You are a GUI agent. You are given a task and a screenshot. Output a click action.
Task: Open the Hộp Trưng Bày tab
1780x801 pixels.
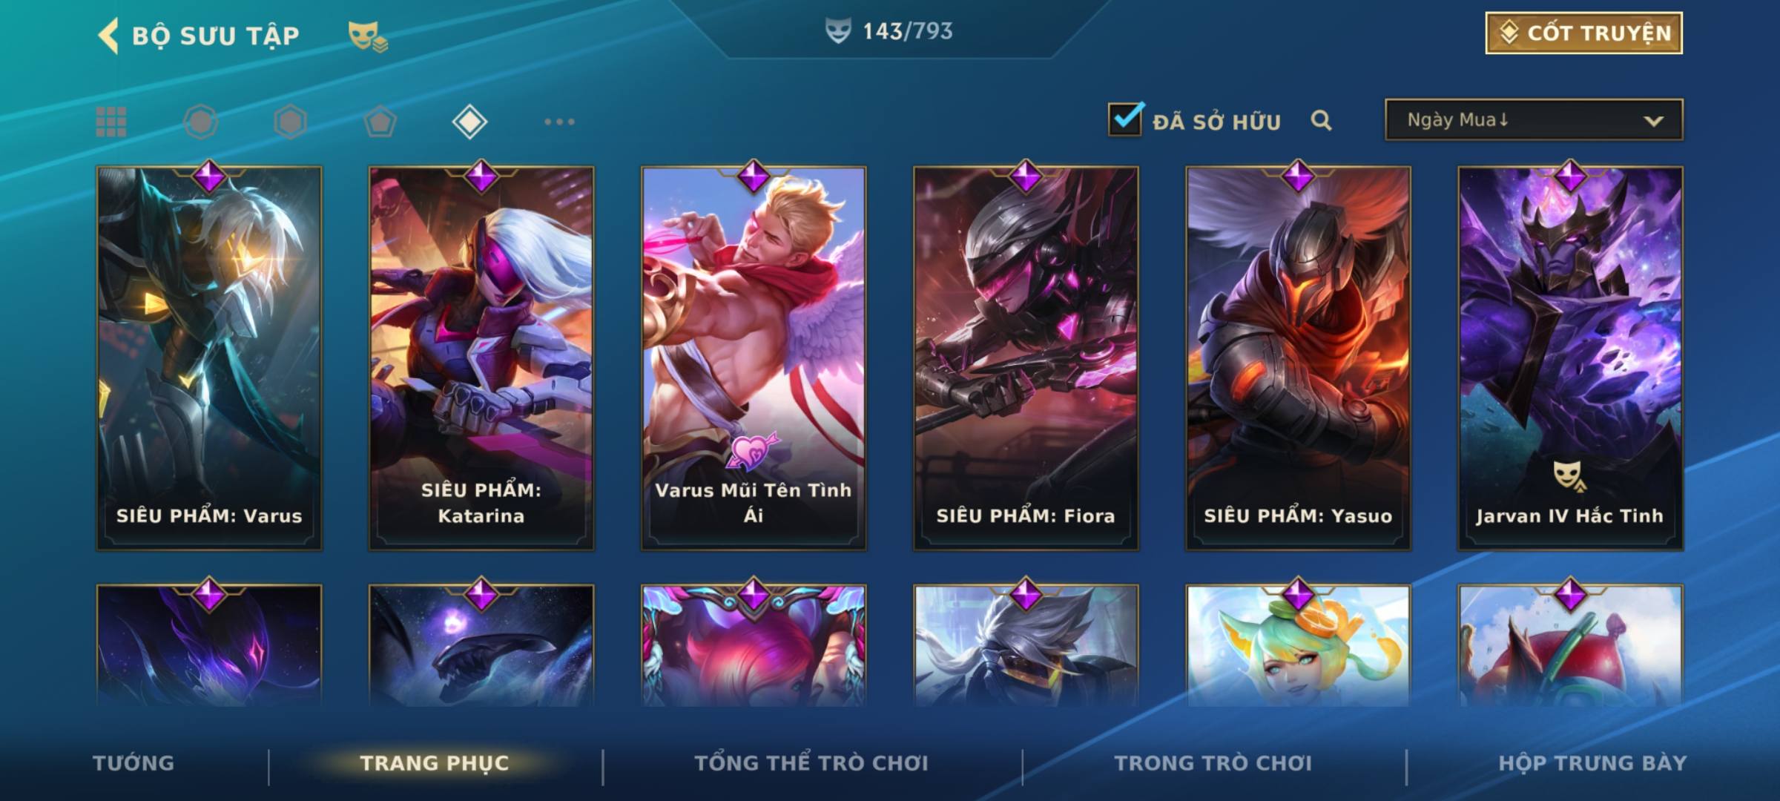pyautogui.click(x=1592, y=763)
